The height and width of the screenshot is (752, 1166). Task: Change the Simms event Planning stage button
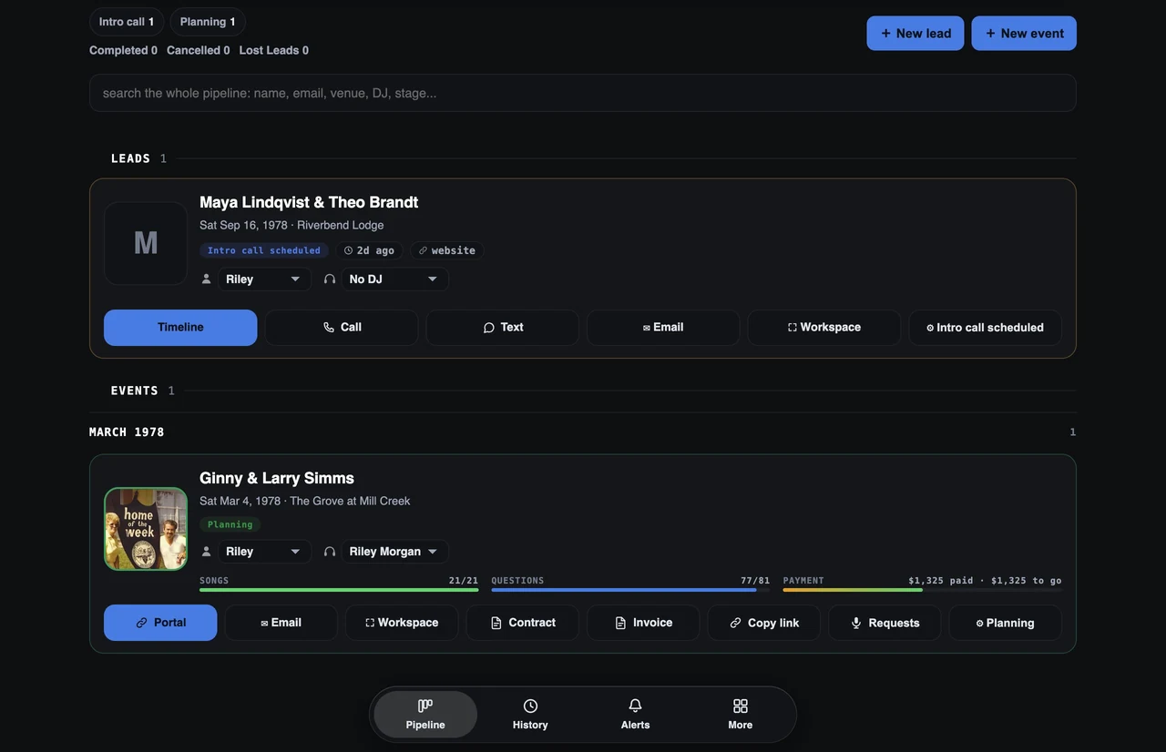coord(1005,623)
